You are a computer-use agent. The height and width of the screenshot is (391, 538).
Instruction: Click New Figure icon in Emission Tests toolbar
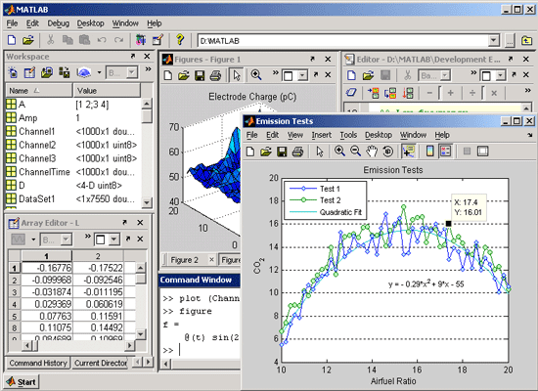[x=250, y=152]
